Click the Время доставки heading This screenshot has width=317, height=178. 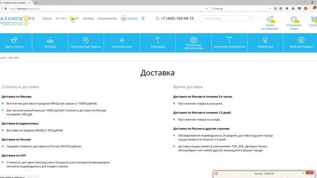(188, 87)
